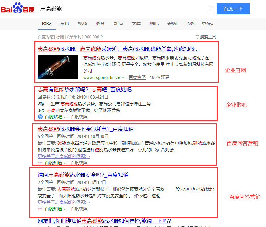Click the 百度贴吧 source link
Image resolution: width=266 pixels, height=227 pixels.
pos(53,117)
